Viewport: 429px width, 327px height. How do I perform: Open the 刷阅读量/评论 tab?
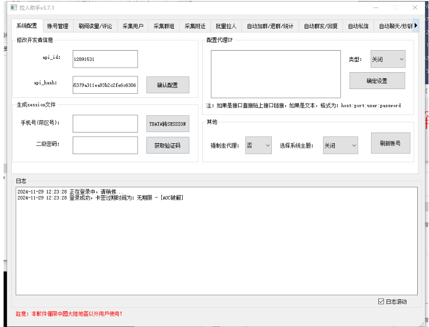click(95, 26)
